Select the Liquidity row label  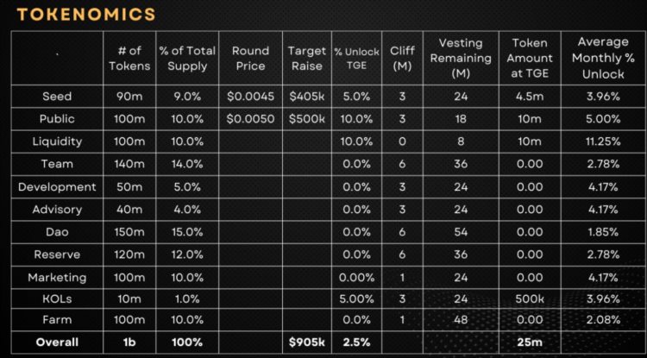(57, 141)
